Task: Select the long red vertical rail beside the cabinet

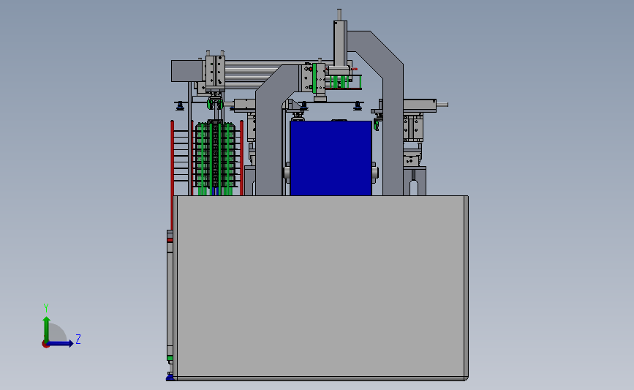Action: (x=172, y=174)
